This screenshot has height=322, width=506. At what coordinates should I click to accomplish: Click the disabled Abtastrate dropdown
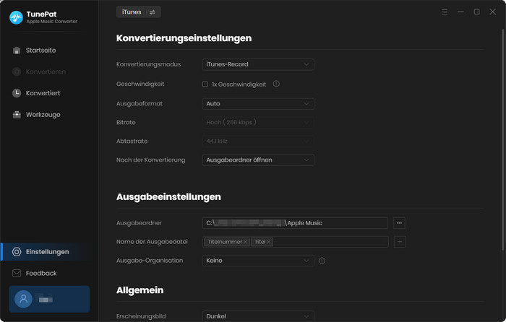click(x=258, y=142)
